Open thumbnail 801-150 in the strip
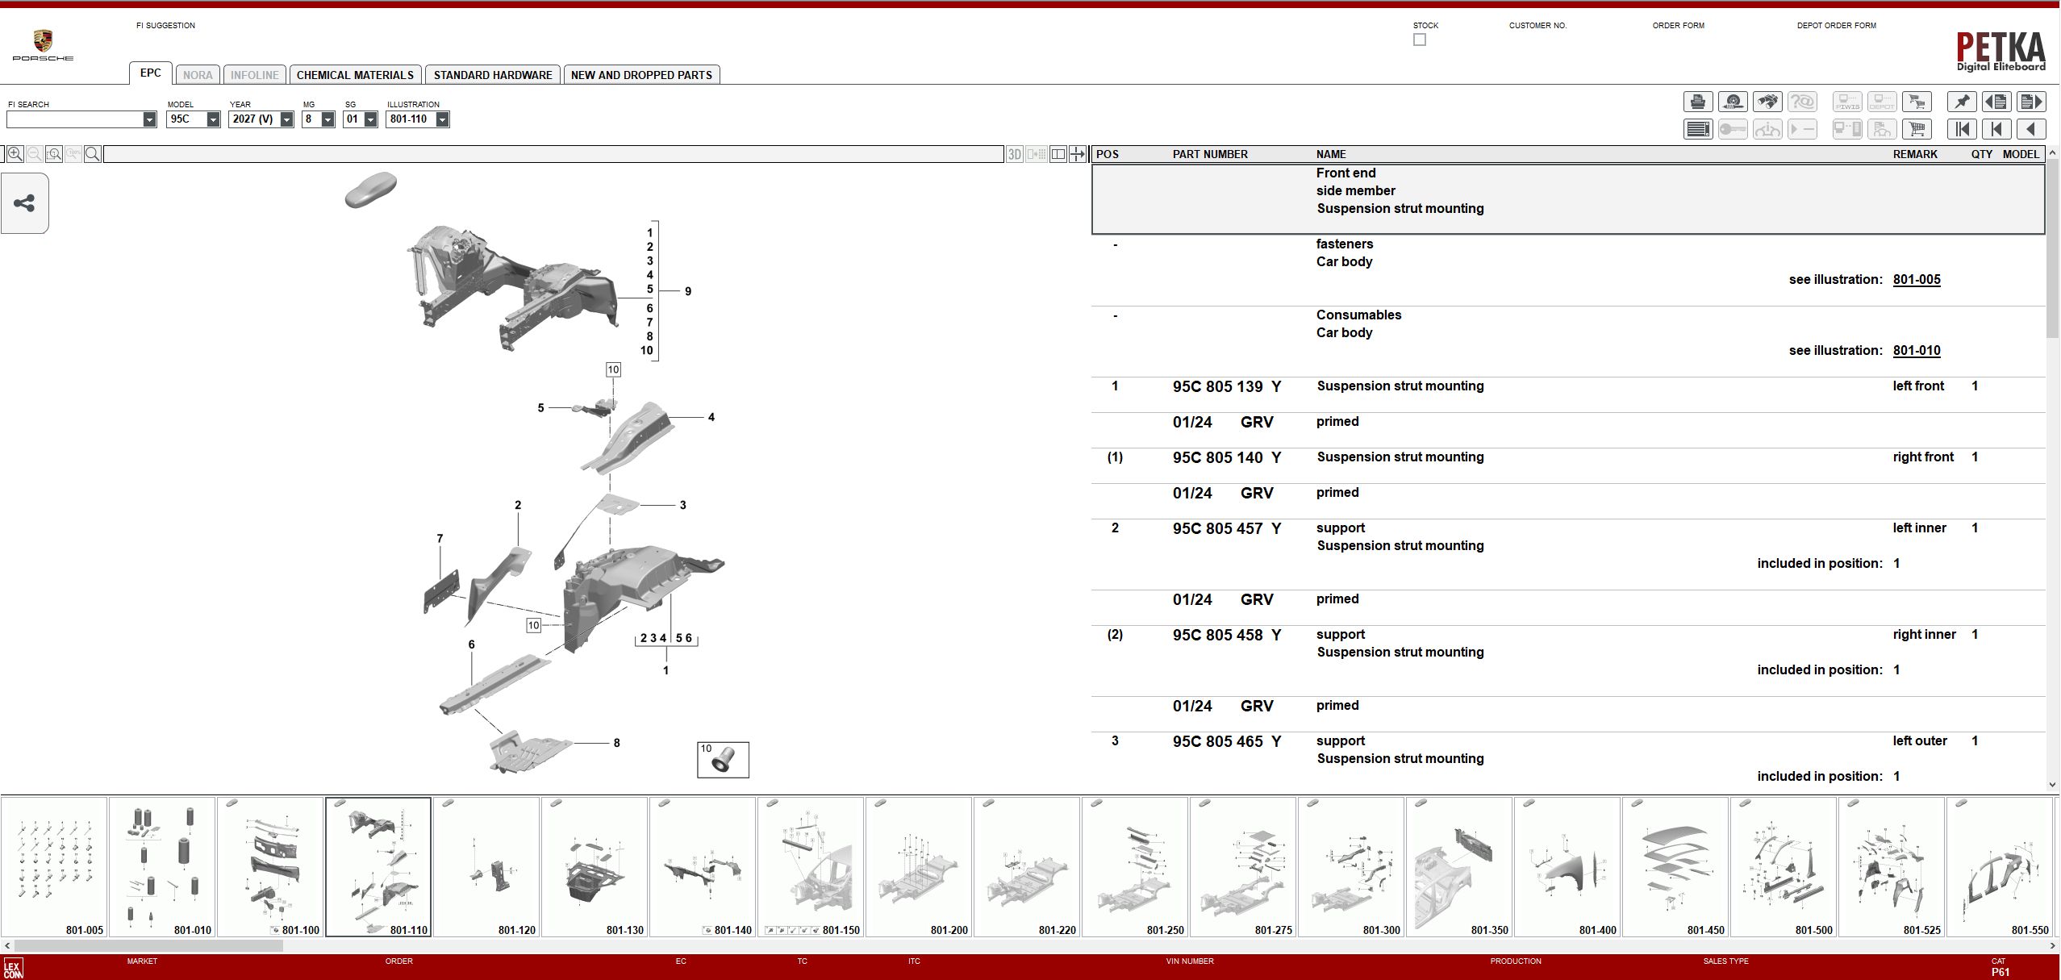 click(x=811, y=867)
